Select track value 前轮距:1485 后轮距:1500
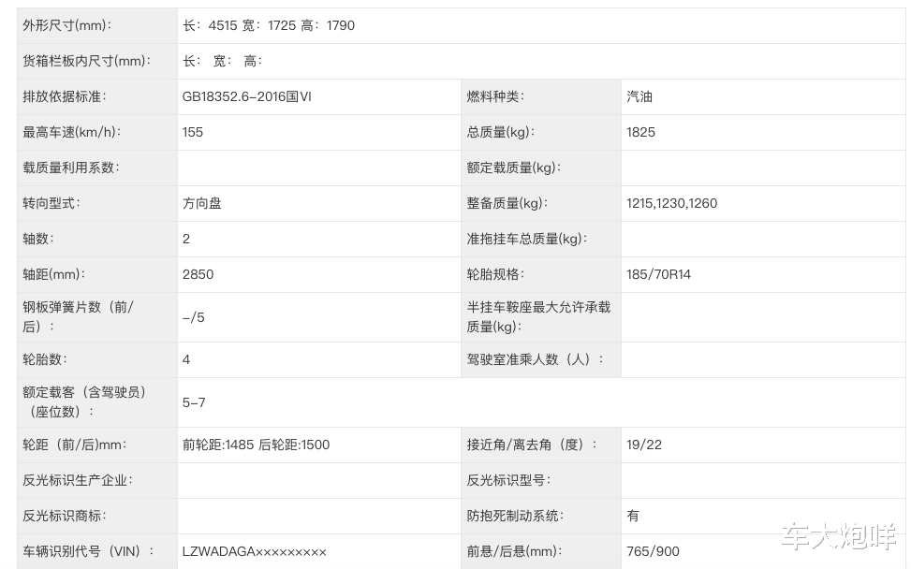 pos(256,445)
